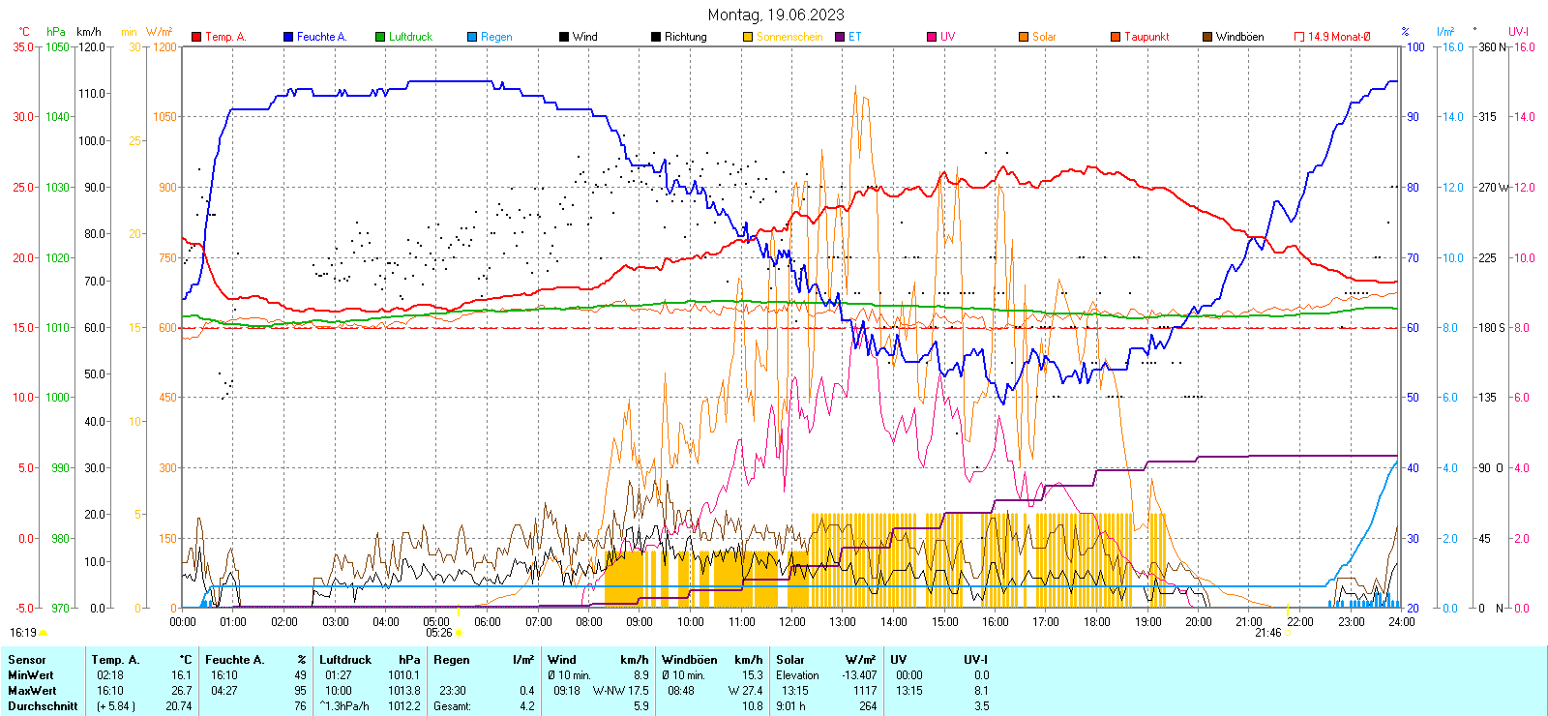The image size is (1548, 716).
Task: Click the sun icon beside 16:19
Action: tap(43, 633)
